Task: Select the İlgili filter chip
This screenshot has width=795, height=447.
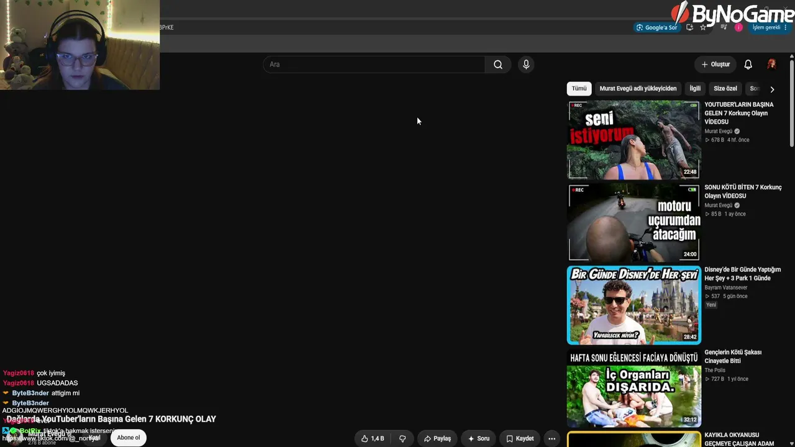Action: click(x=695, y=89)
